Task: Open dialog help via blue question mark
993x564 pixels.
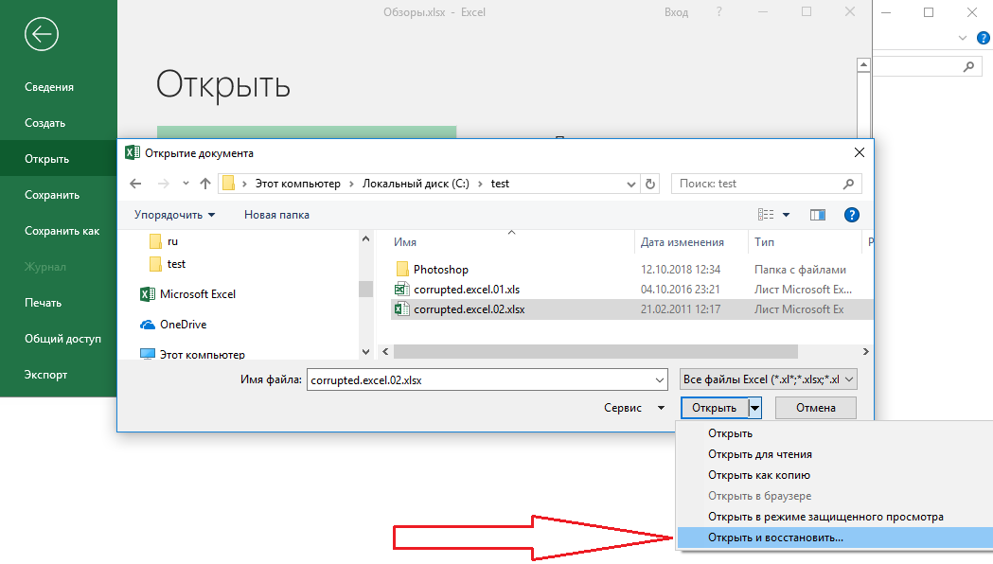Action: point(852,215)
